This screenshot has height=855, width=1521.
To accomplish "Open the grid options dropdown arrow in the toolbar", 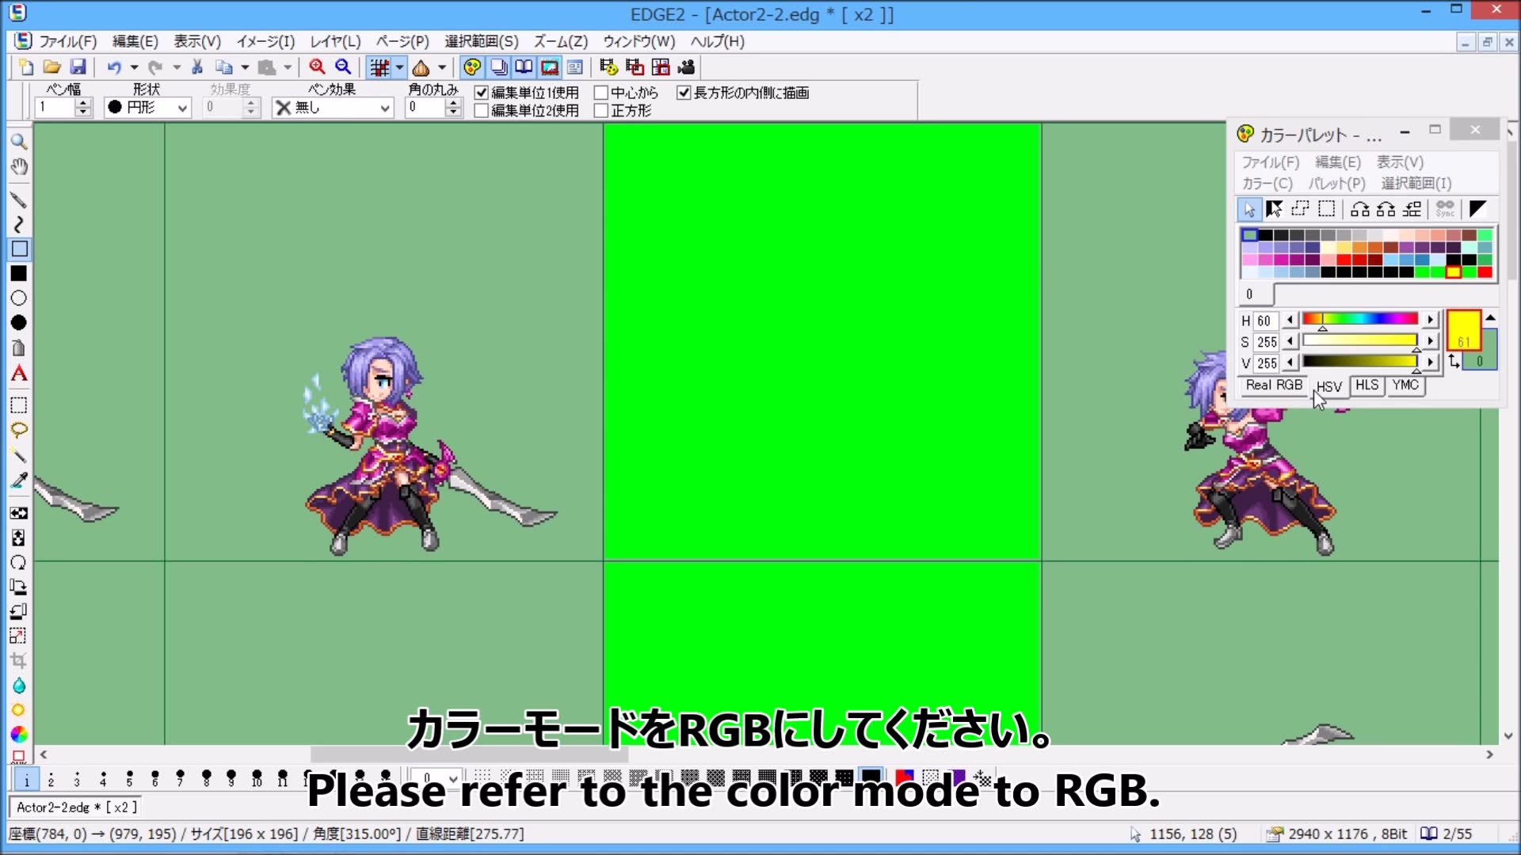I will [398, 67].
